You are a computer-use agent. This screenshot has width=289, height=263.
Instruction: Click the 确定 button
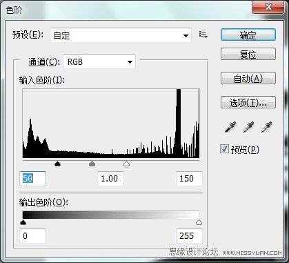pos(248,35)
